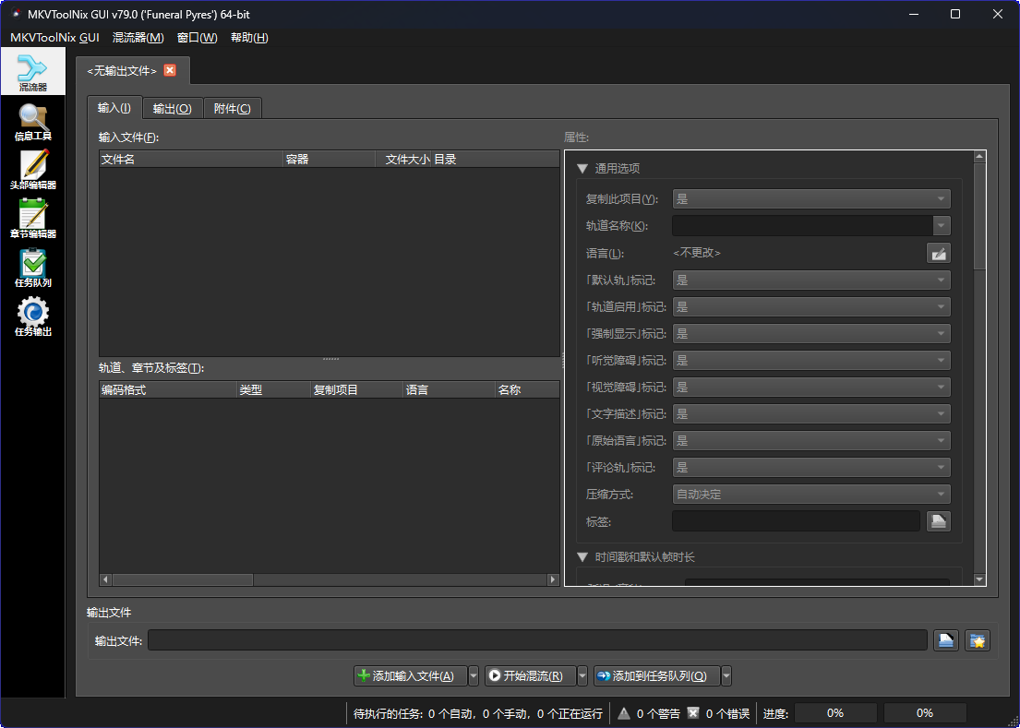Click the language edit icon next to <不更改>
Image resolution: width=1020 pixels, height=728 pixels.
(x=938, y=253)
